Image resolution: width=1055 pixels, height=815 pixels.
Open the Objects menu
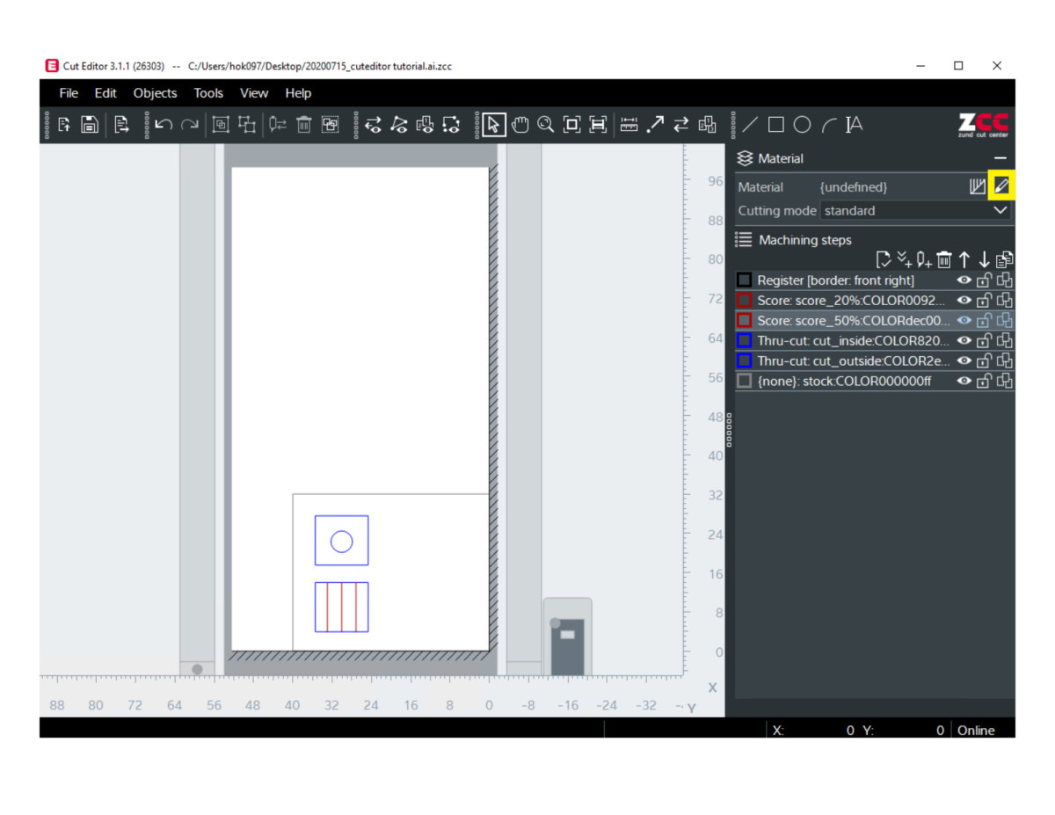(155, 93)
